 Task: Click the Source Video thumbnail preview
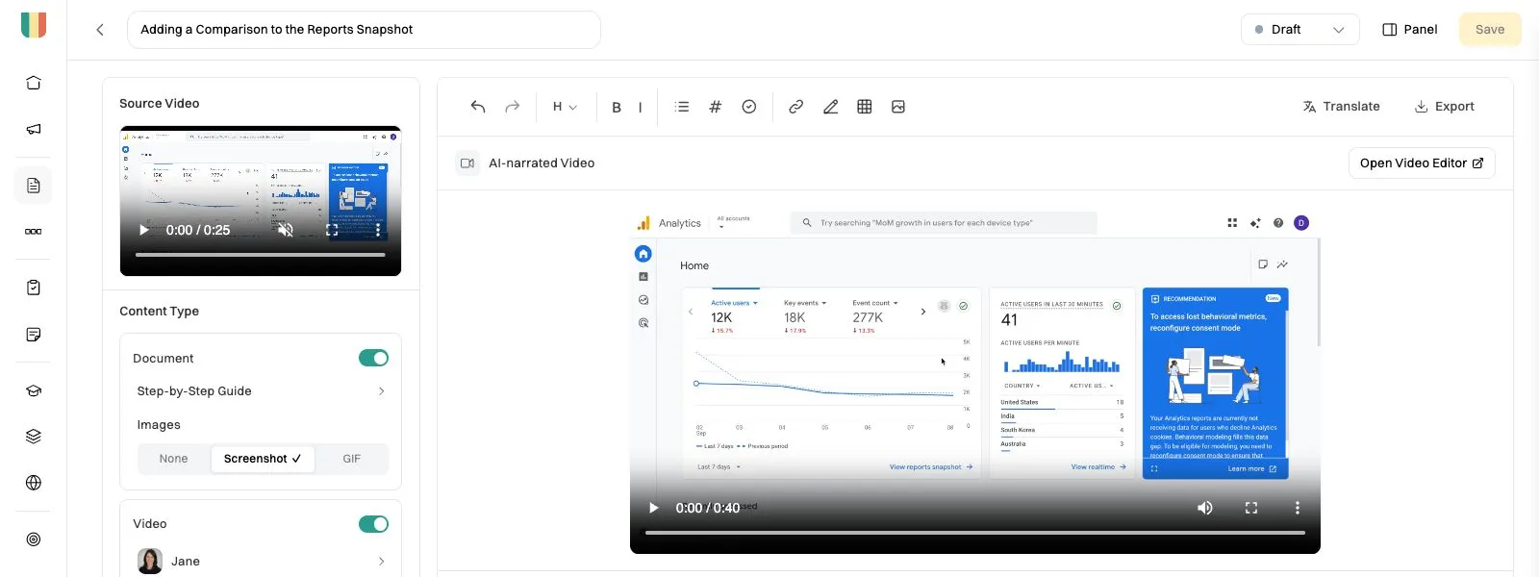pos(261,201)
